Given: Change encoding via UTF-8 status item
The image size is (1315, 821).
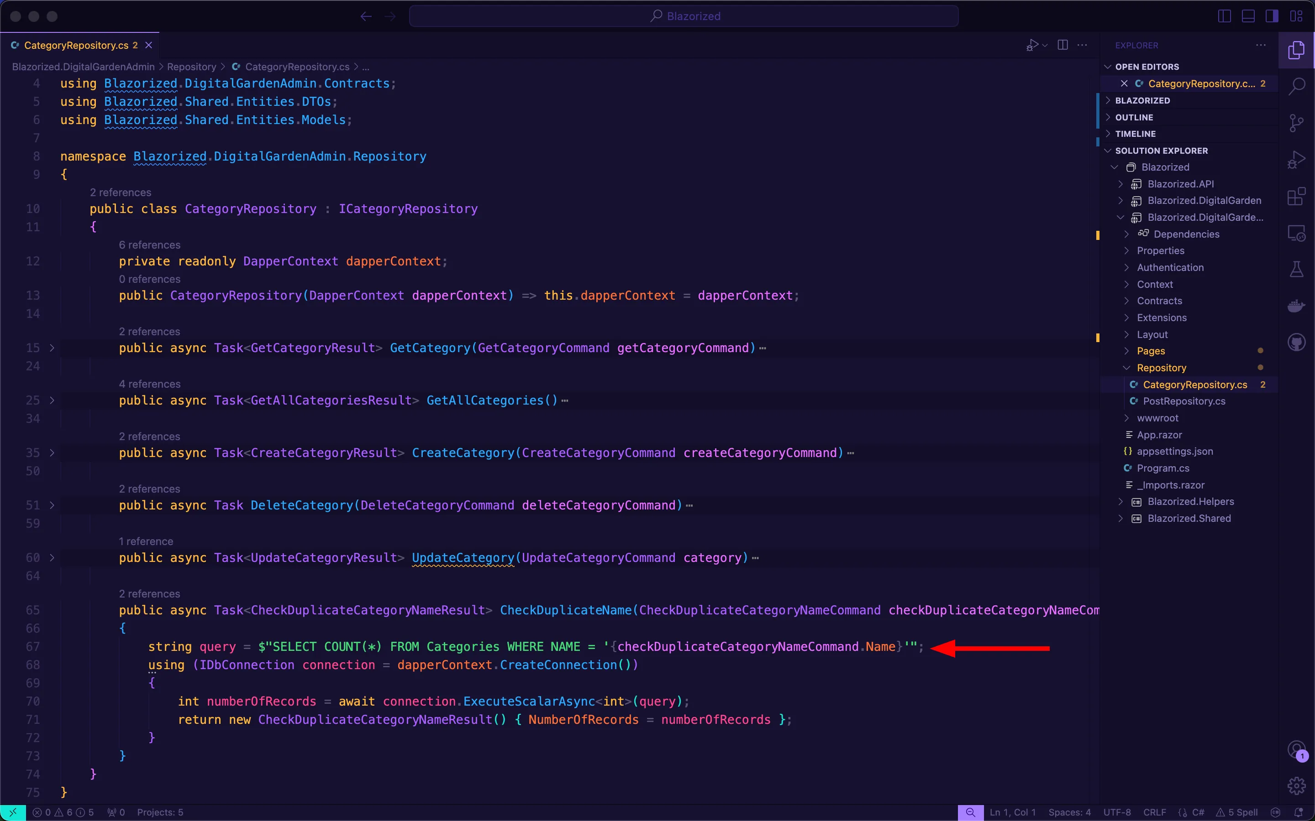Looking at the screenshot, I should 1117,812.
